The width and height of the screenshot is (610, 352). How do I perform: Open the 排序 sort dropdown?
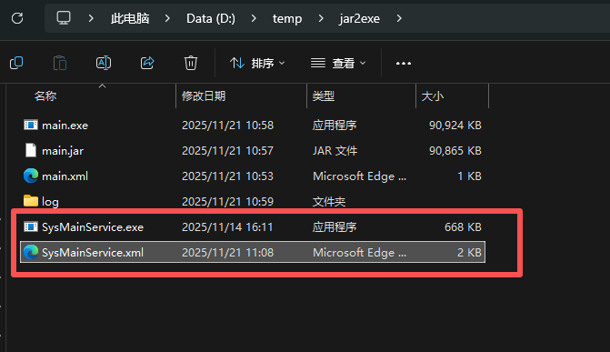tap(257, 63)
